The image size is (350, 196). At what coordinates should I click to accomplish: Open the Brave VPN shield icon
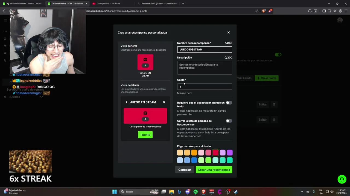[340, 11]
